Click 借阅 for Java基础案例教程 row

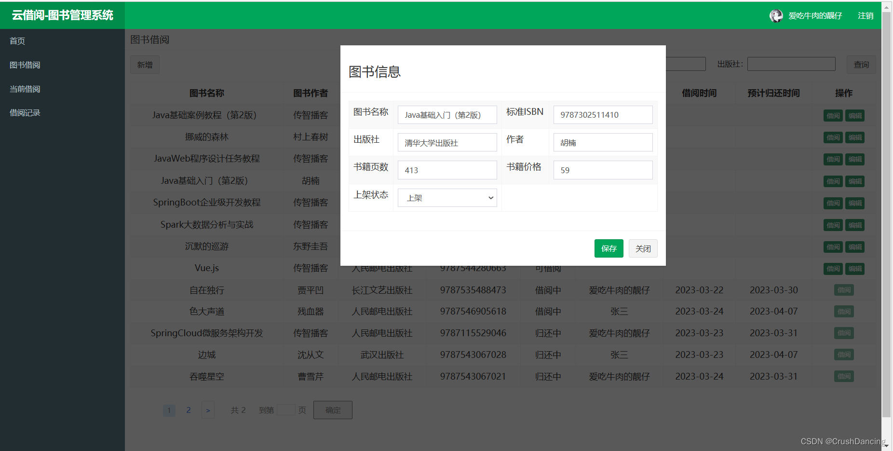[x=833, y=116]
